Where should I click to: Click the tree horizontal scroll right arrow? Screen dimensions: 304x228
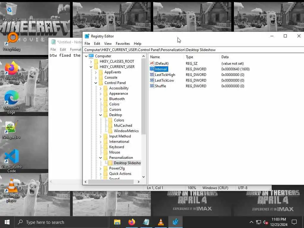click(x=138, y=182)
